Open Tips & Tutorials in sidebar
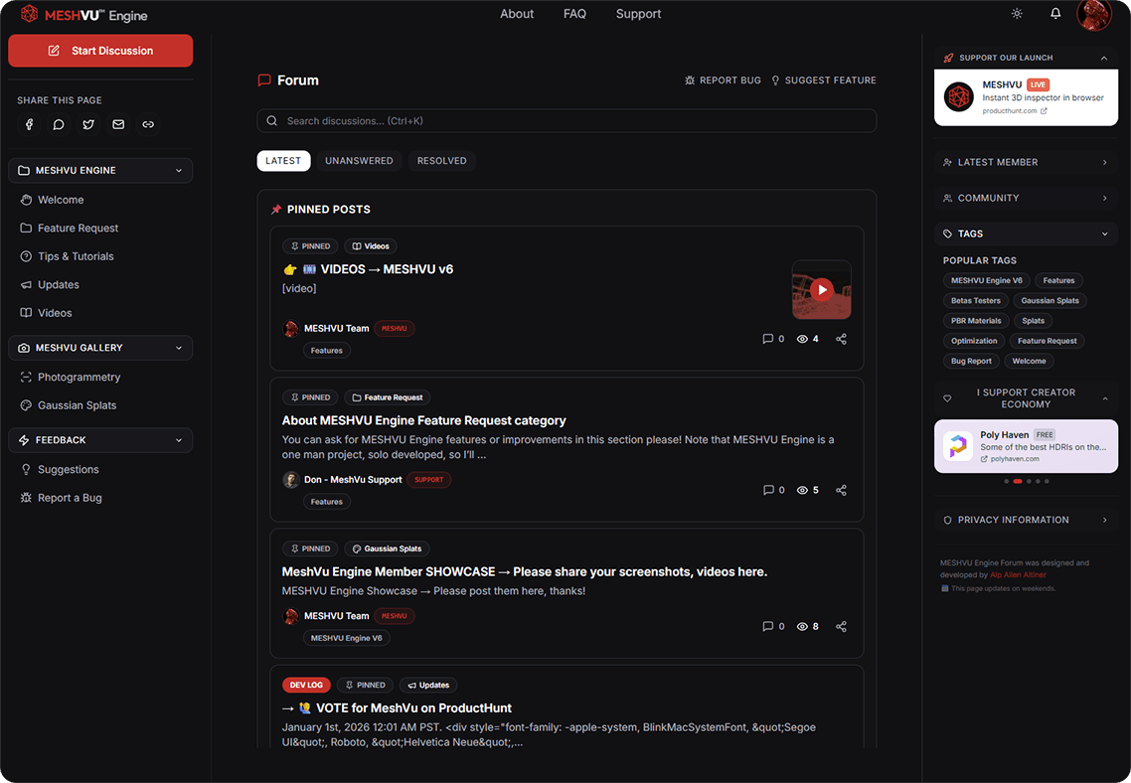 [67, 256]
